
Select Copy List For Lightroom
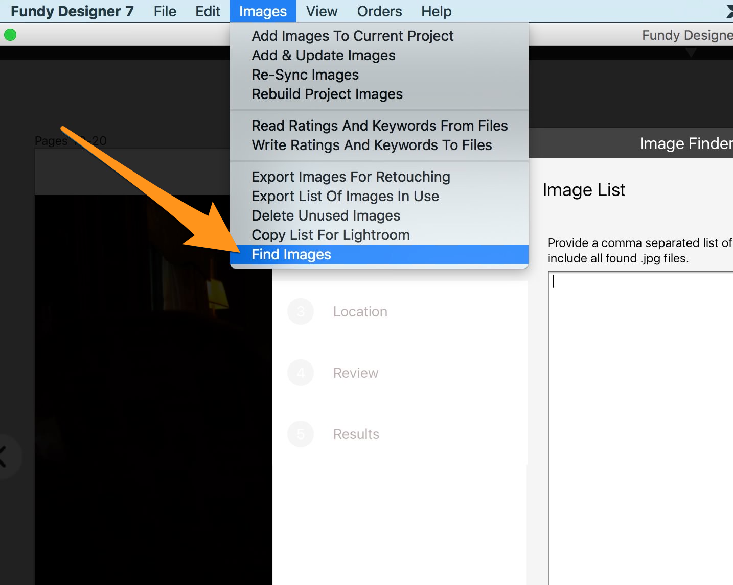(379, 235)
